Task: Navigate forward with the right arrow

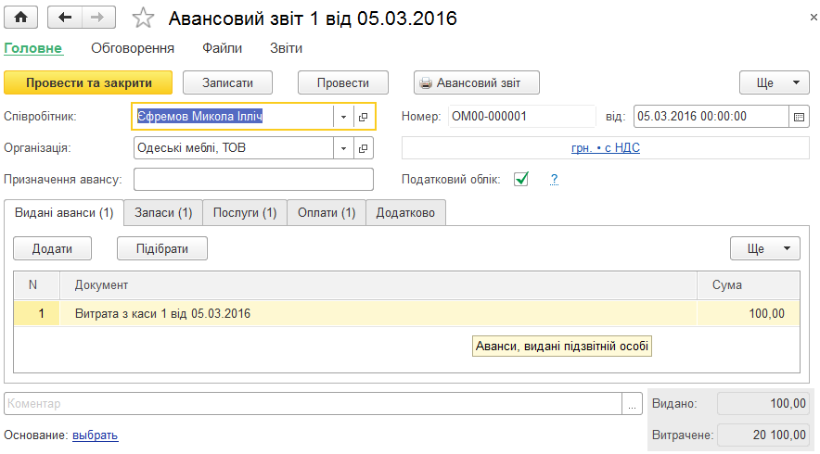Action: click(97, 18)
